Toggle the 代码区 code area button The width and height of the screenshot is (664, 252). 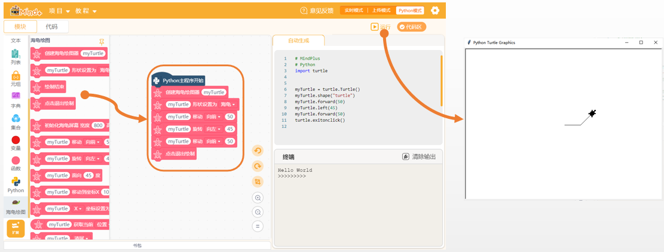[x=411, y=27]
